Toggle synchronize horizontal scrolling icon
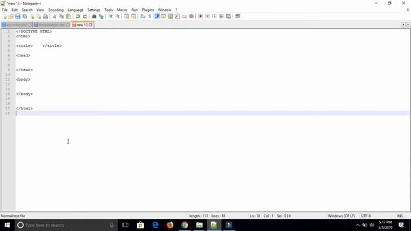The height and width of the screenshot is (231, 411). [134, 16]
